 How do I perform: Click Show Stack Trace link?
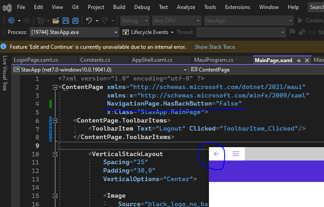pyautogui.click(x=215, y=47)
